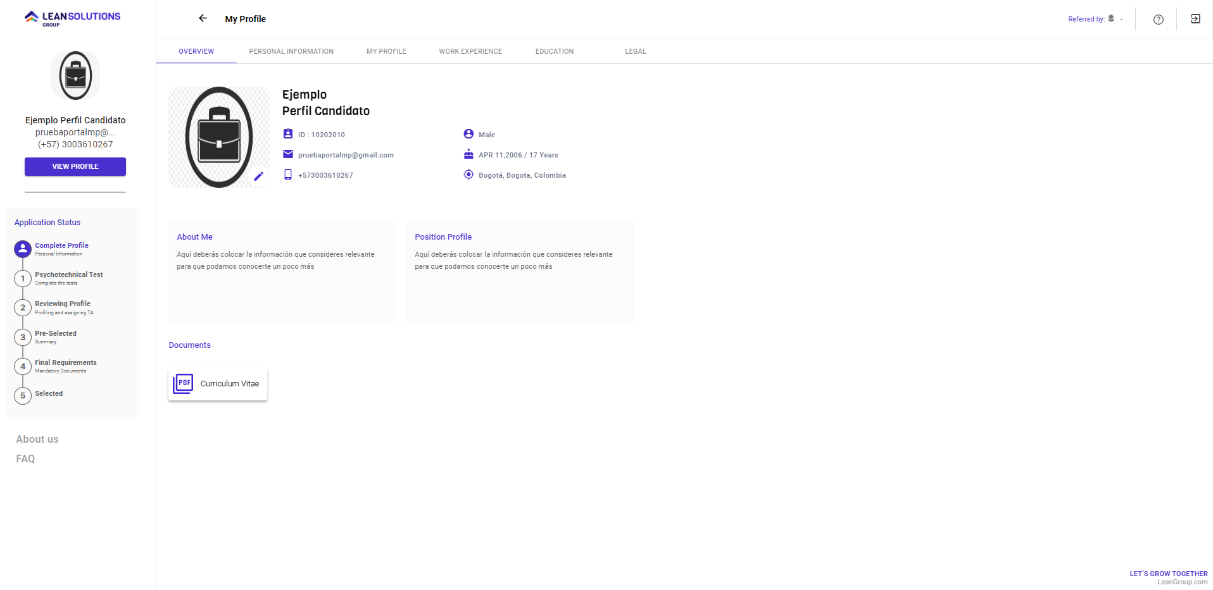Switch to the Overview tab
The width and height of the screenshot is (1213, 590).
(196, 51)
